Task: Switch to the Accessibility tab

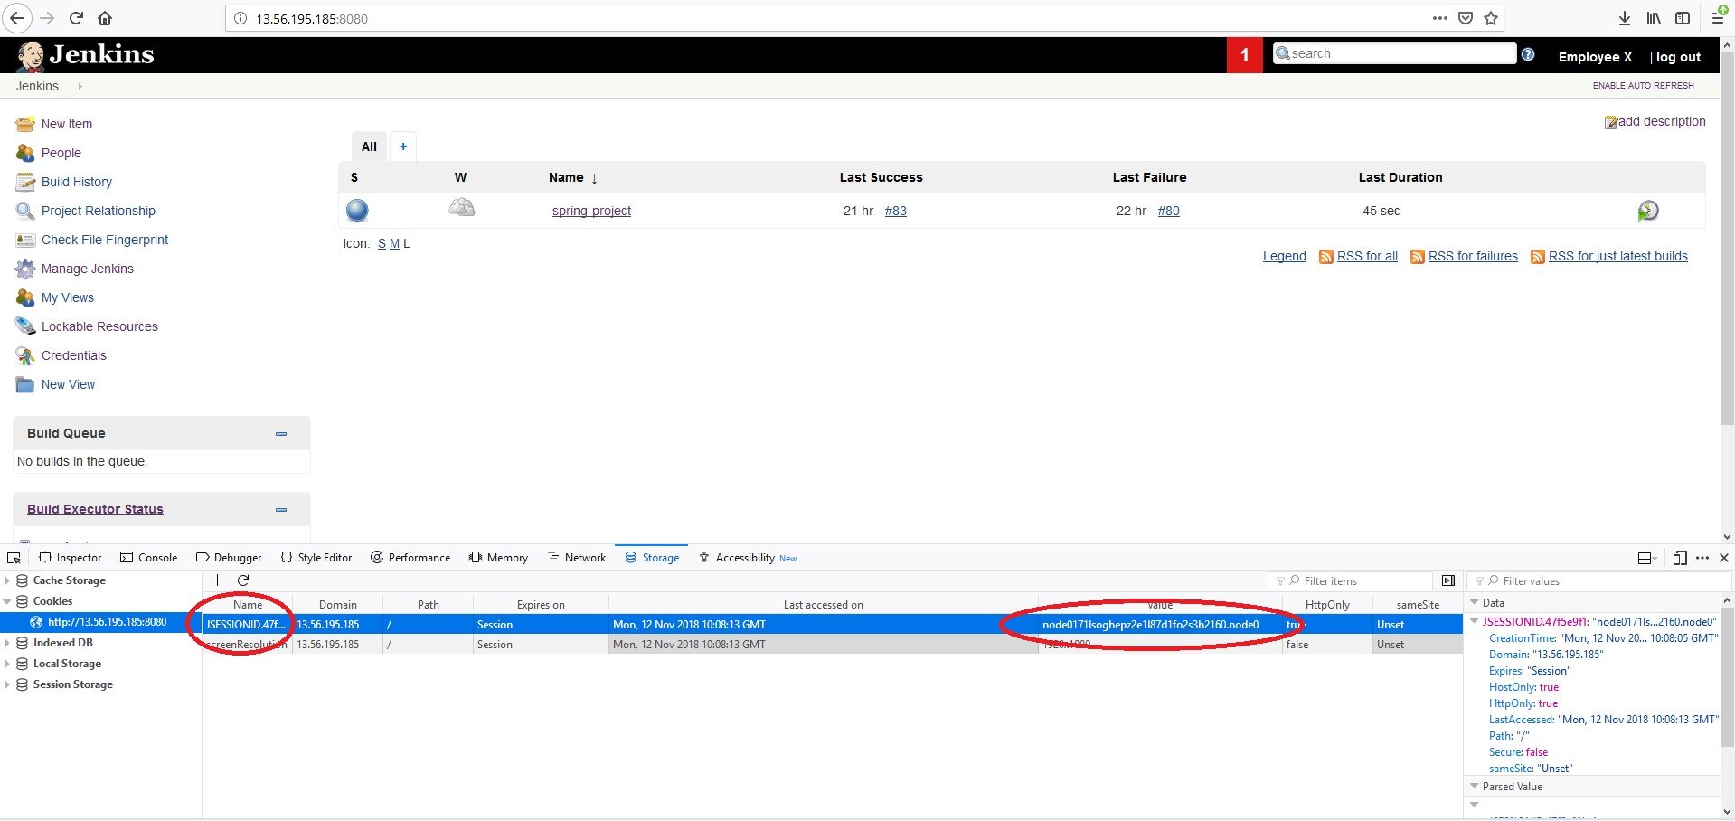Action: pyautogui.click(x=747, y=558)
